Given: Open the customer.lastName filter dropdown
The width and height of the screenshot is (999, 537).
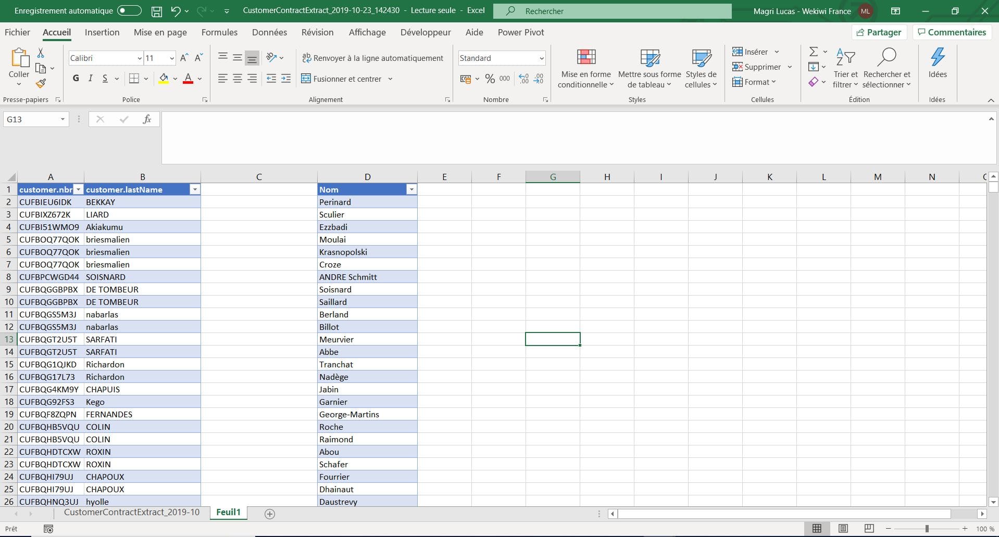Looking at the screenshot, I should [x=195, y=190].
